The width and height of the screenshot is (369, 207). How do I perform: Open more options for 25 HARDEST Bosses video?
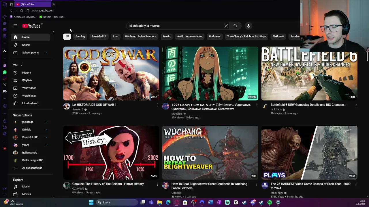pyautogui.click(x=356, y=184)
